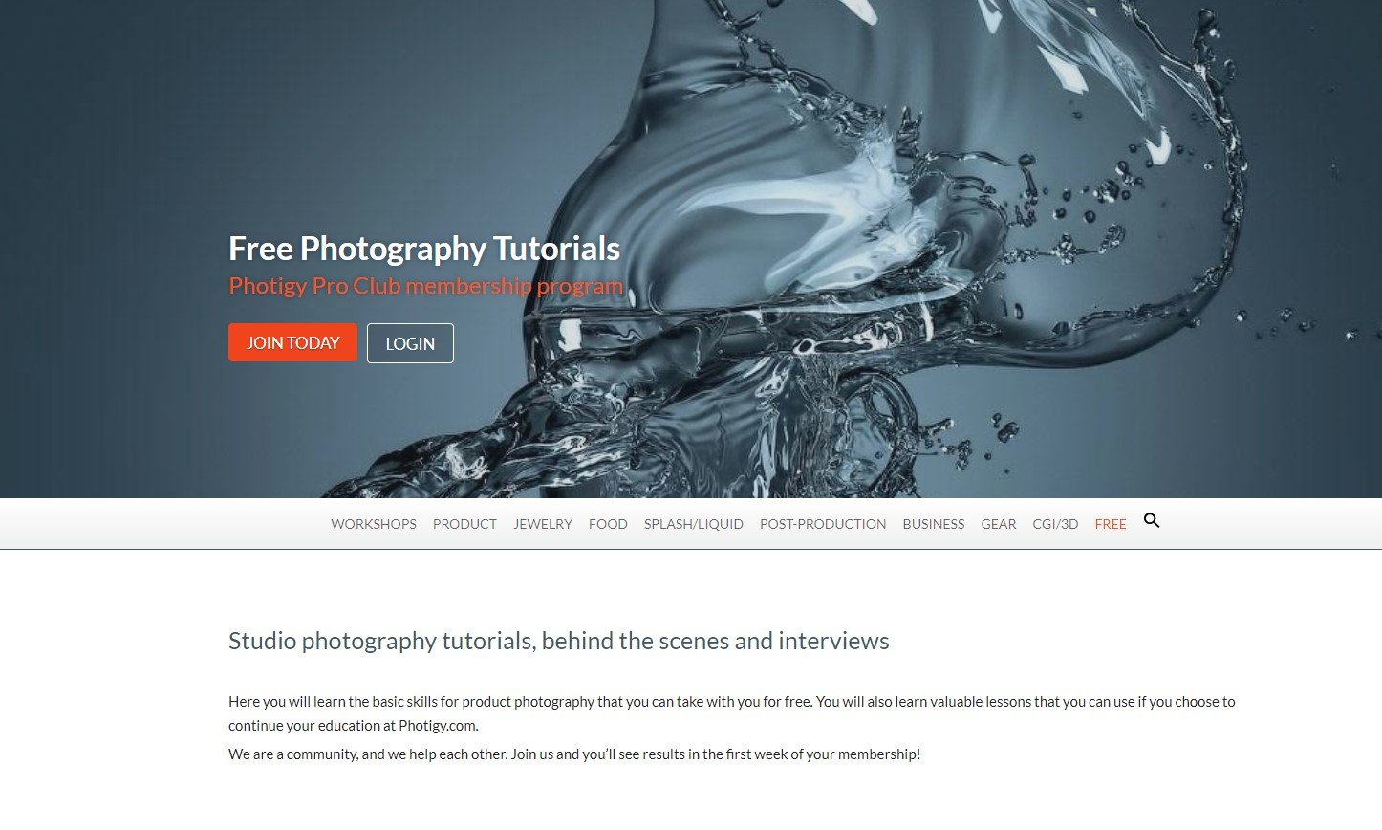
Task: Click the LOGIN button
Action: [x=410, y=343]
